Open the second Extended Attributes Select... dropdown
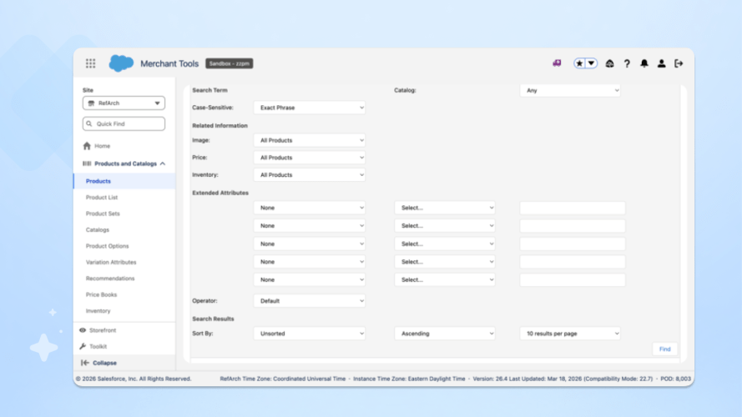Viewport: 742px width, 417px height. click(445, 225)
